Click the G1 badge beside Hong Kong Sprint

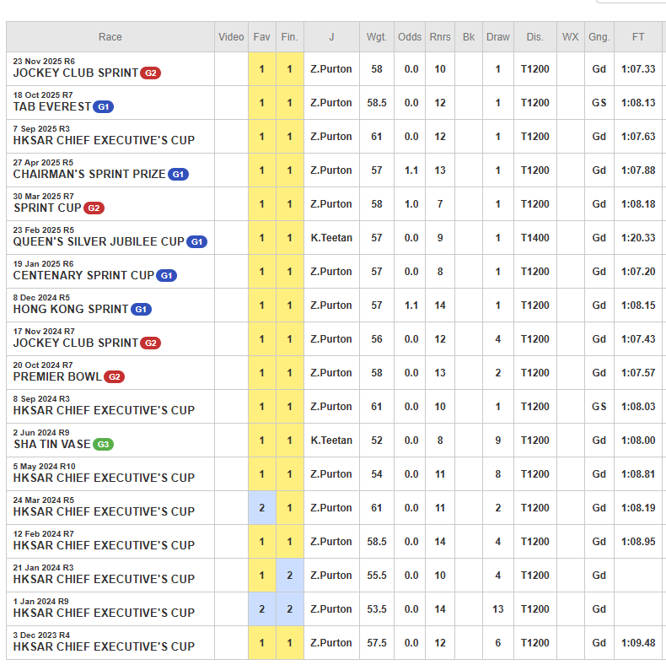tap(141, 310)
